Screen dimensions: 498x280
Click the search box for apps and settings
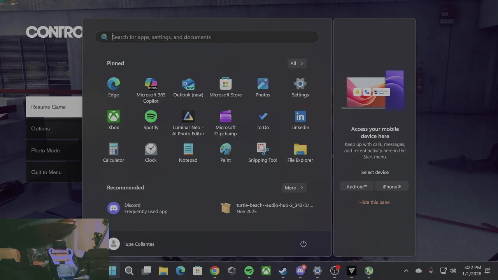coord(207,37)
